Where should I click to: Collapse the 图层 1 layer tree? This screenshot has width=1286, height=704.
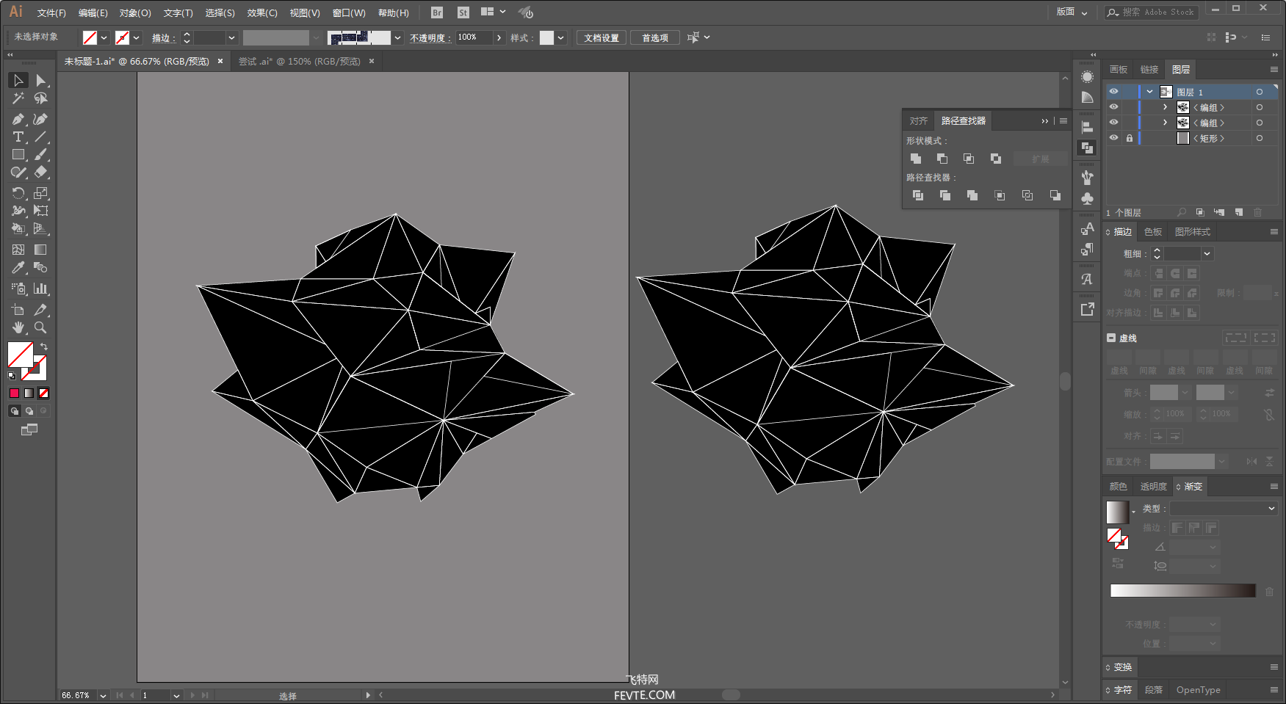click(1150, 92)
